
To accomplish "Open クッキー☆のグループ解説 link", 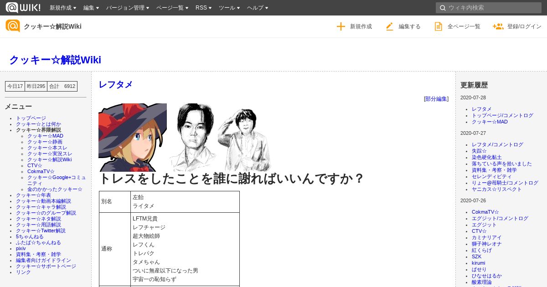I will pos(46,213).
